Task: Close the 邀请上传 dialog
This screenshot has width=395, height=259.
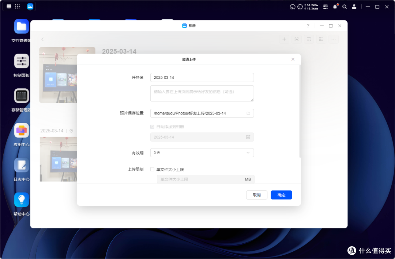Action: click(x=293, y=59)
